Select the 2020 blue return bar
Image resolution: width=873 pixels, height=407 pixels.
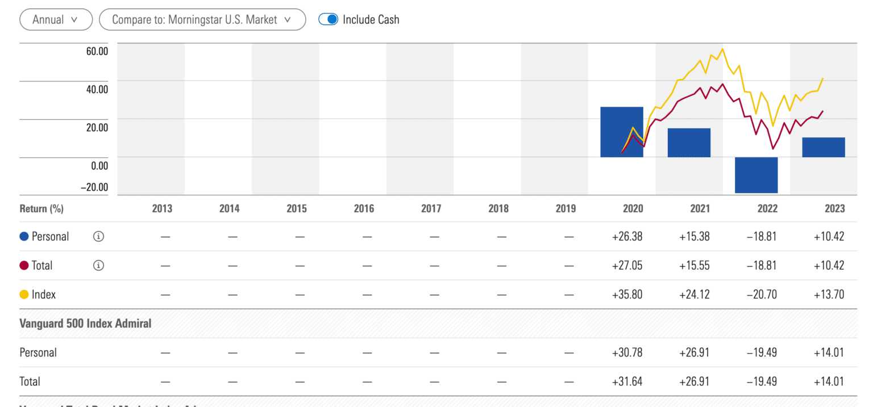[622, 132]
